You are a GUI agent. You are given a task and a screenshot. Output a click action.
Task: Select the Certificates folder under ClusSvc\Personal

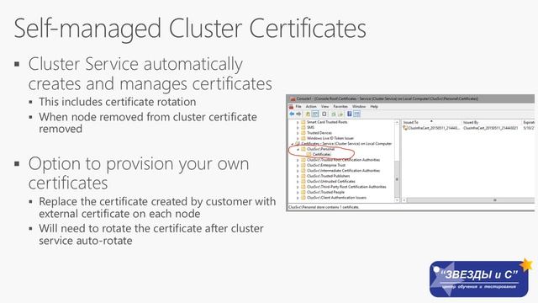tap(321, 155)
